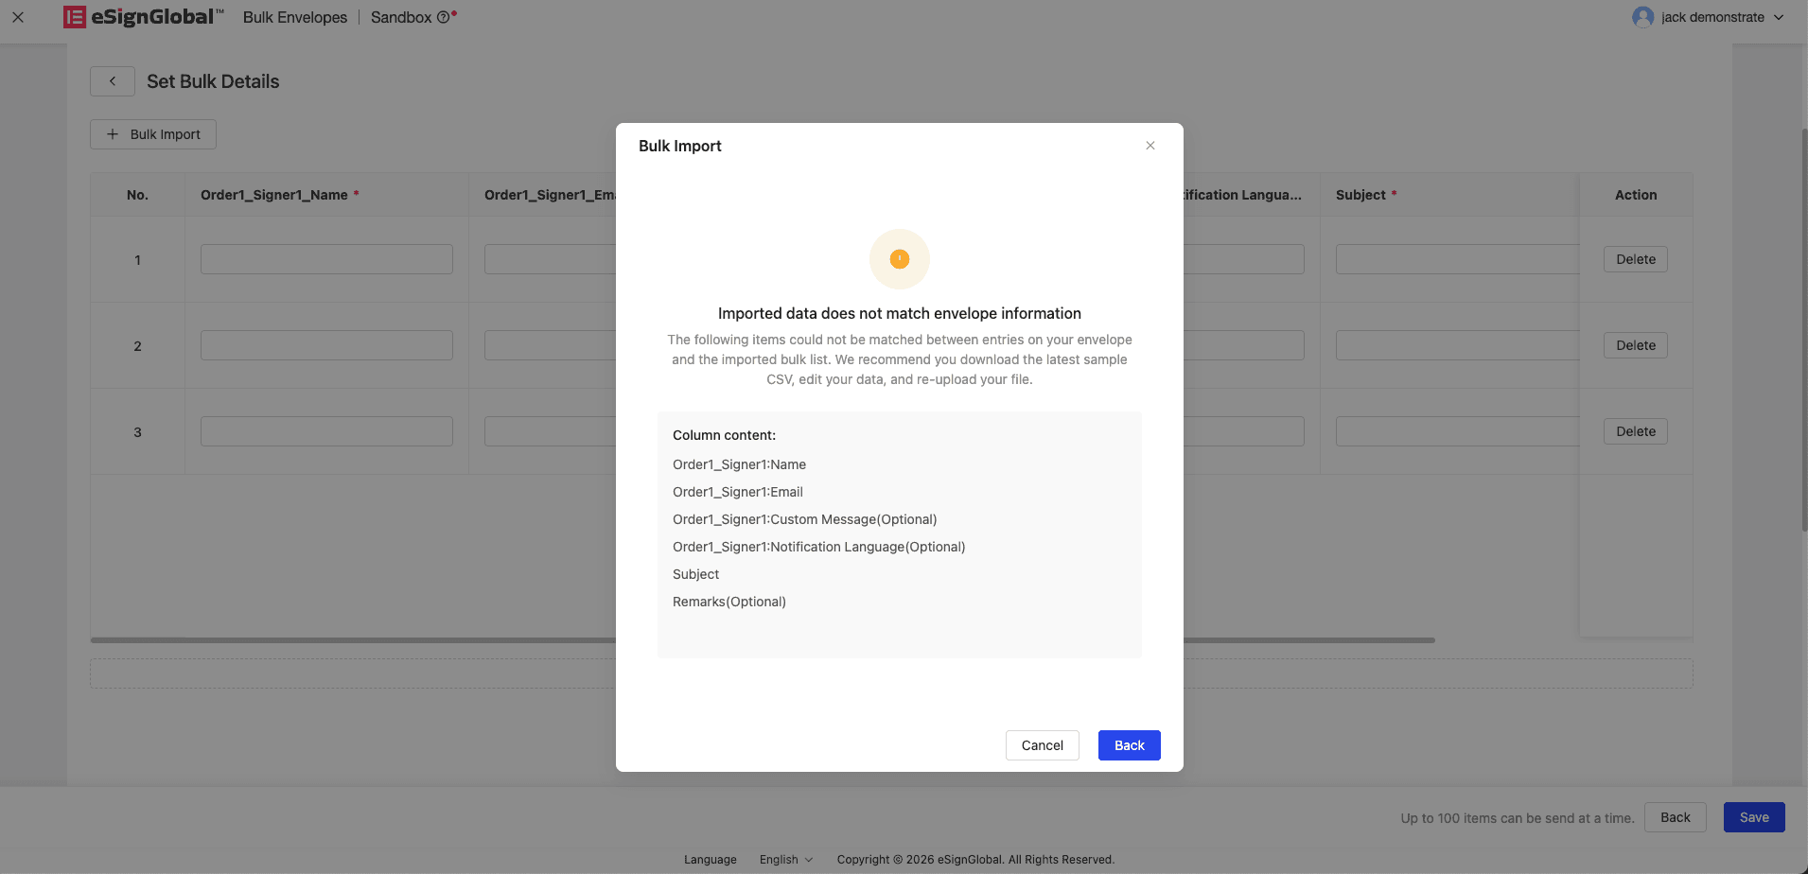The height and width of the screenshot is (874, 1808).
Task: Click the Sandbox help question-mark icon
Action: point(443,17)
